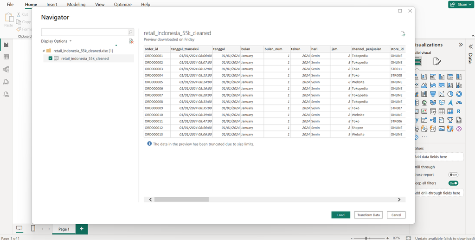Select the decomposition tree visual
Image resolution: width=475 pixels, height=240 pixels.
[x=433, y=120]
